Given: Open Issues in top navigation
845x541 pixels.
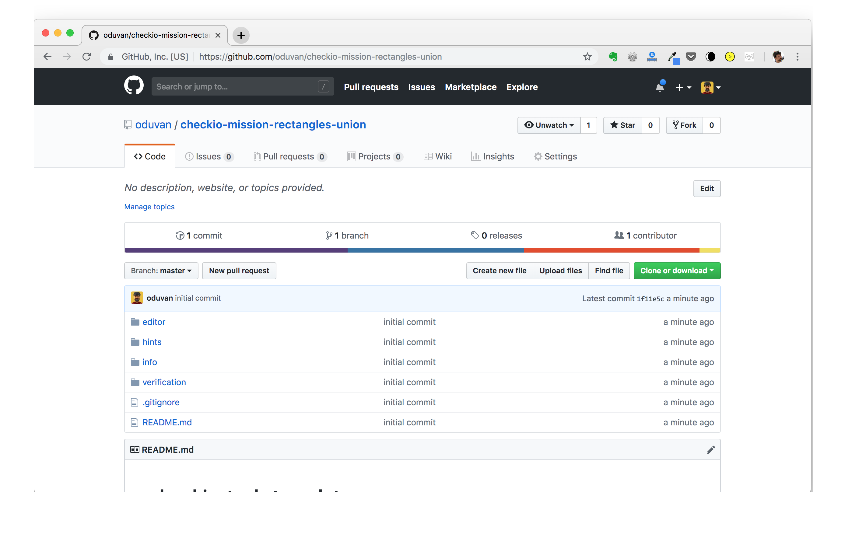Looking at the screenshot, I should (x=421, y=87).
